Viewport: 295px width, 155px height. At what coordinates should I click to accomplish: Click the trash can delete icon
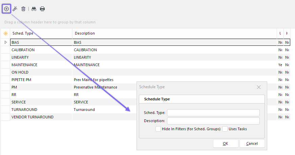point(23,9)
